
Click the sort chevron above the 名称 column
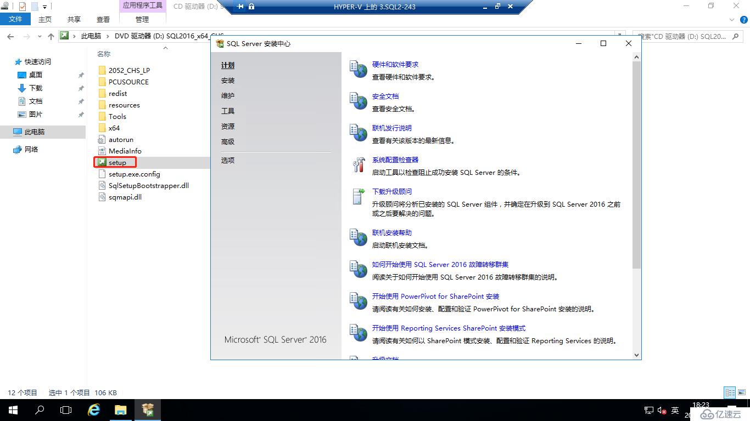point(165,48)
